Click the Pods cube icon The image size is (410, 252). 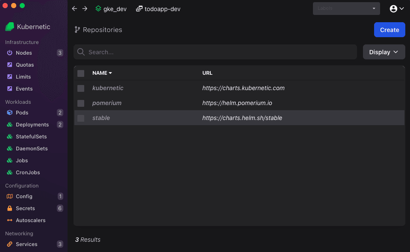(x=10, y=113)
